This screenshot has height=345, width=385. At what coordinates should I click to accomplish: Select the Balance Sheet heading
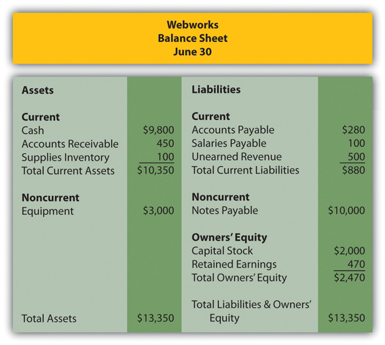[193, 39]
